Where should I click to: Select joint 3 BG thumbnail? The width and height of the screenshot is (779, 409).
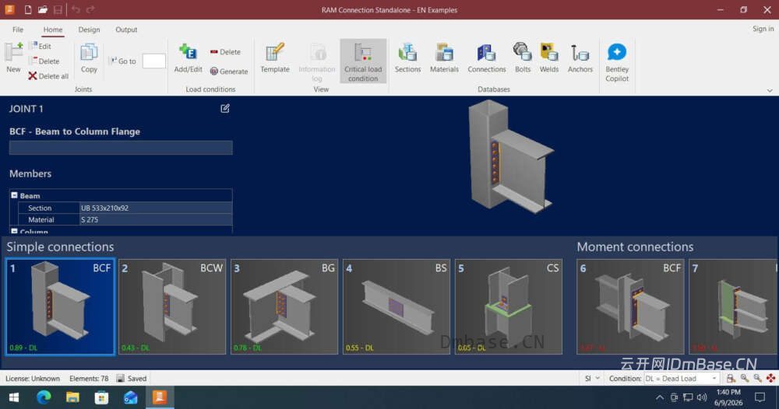284,306
